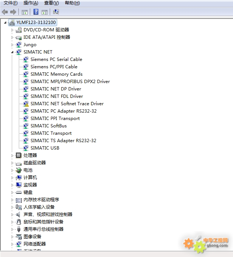The image size is (233, 257).
Task: Click the USB icon for 通用串行总线控制器
Action: (19, 229)
